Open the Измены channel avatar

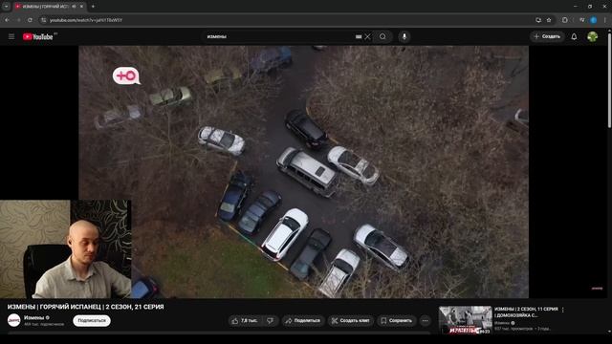click(14, 321)
